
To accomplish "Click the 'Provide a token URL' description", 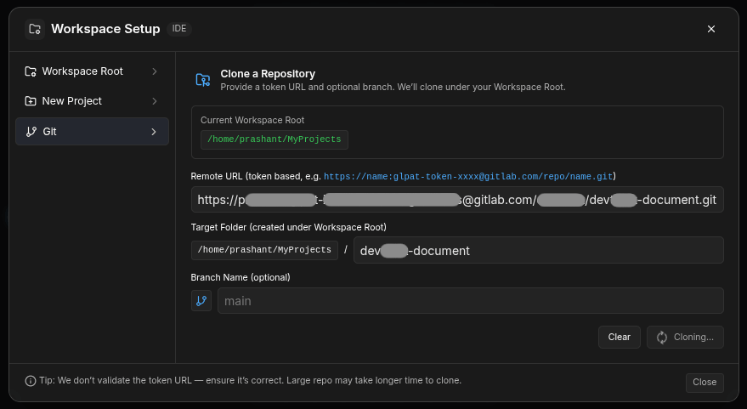I will 393,88.
